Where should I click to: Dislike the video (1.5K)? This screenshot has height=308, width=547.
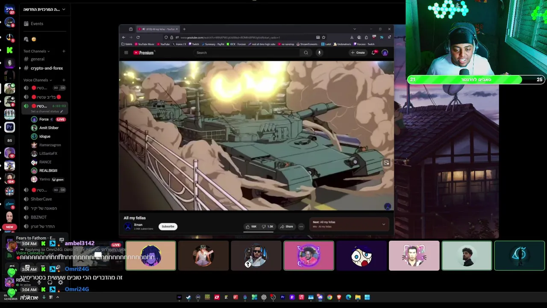pos(268,226)
